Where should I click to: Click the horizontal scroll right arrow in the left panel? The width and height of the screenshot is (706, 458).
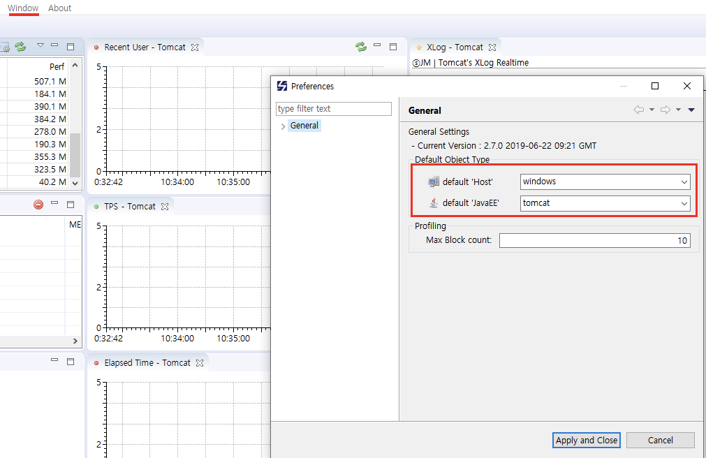(x=75, y=341)
